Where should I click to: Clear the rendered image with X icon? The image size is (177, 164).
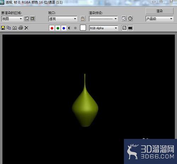click(x=27, y=28)
